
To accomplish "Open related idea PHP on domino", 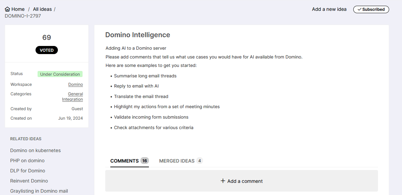I will (x=27, y=161).
